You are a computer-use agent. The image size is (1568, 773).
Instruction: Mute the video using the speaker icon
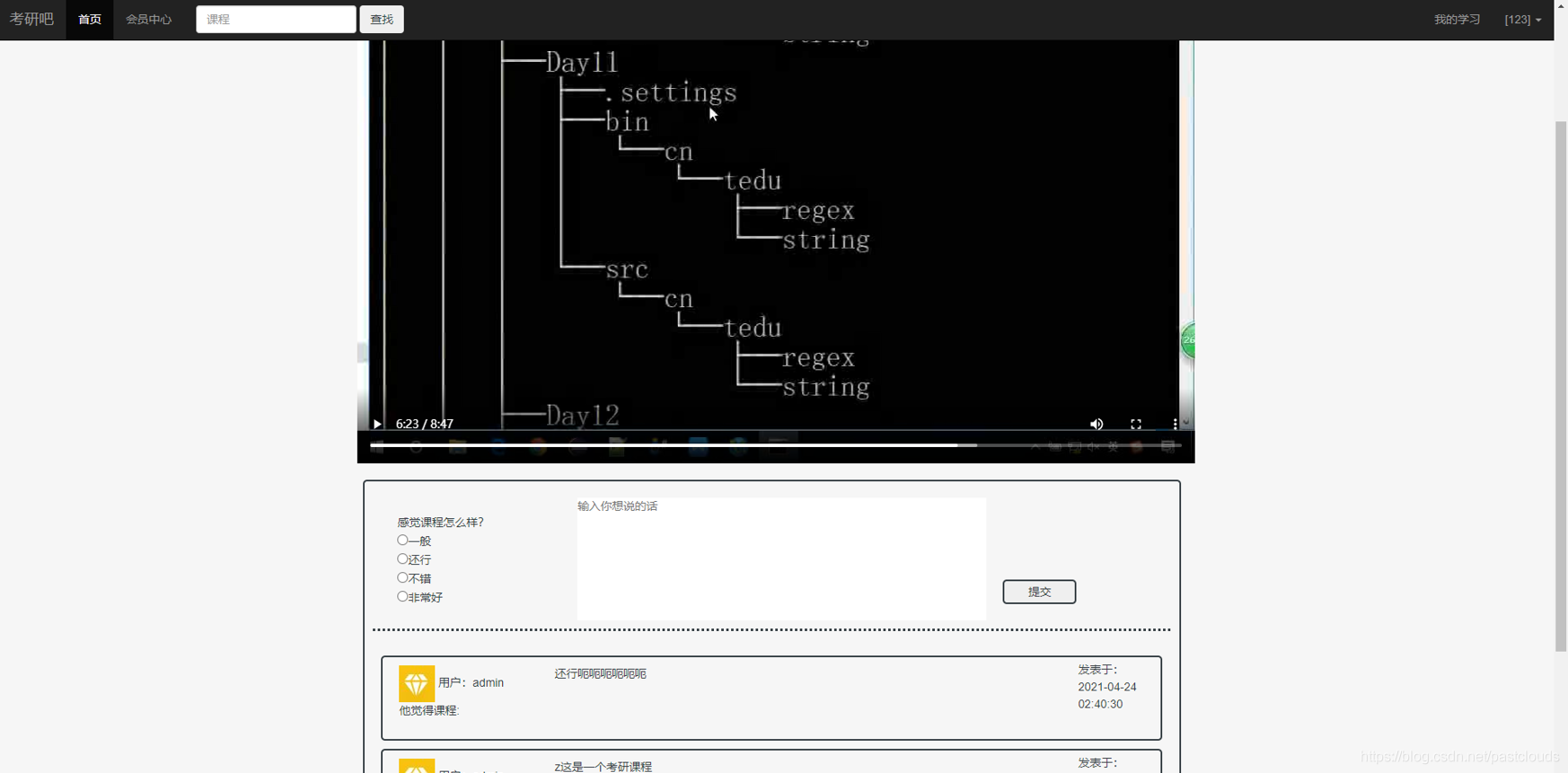pyautogui.click(x=1097, y=424)
